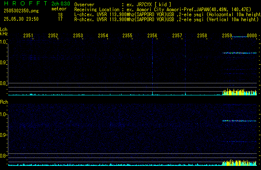Click the Rch 0.8 frequency label
Image resolution: width=261 pixels, height=170 pixels.
3,155
